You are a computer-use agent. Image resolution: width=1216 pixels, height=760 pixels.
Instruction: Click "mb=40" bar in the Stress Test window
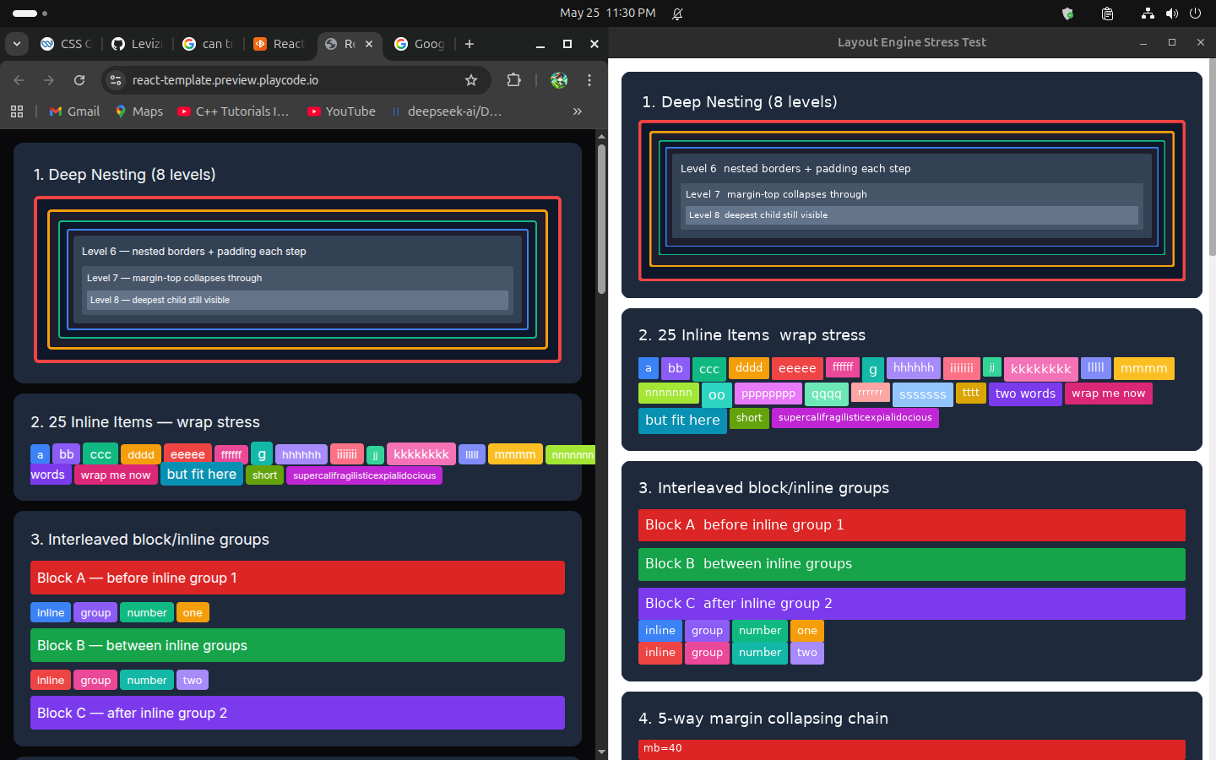(912, 749)
